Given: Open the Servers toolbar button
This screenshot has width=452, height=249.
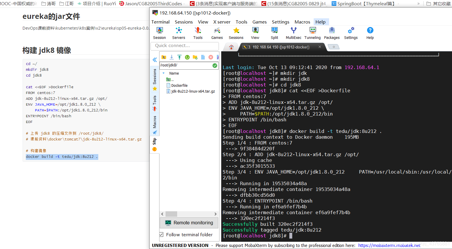Looking at the screenshot, I should coord(179,33).
